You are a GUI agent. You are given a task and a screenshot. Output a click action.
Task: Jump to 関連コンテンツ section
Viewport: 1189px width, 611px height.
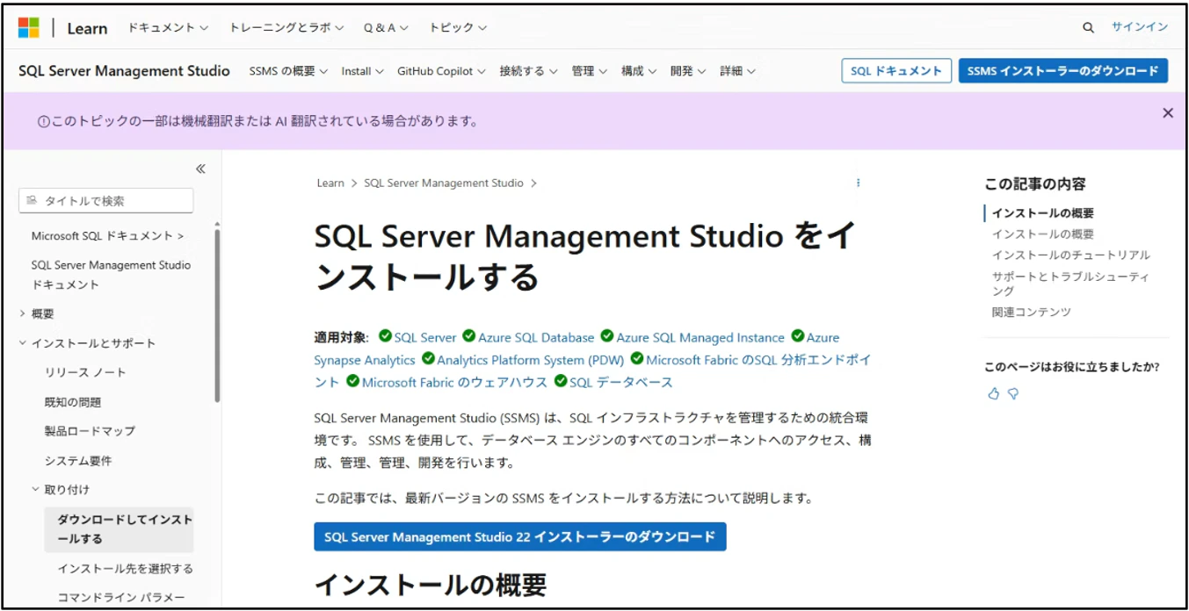(1031, 312)
